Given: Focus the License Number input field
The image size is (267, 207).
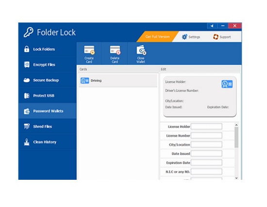Looking at the screenshot, I should [206, 136].
